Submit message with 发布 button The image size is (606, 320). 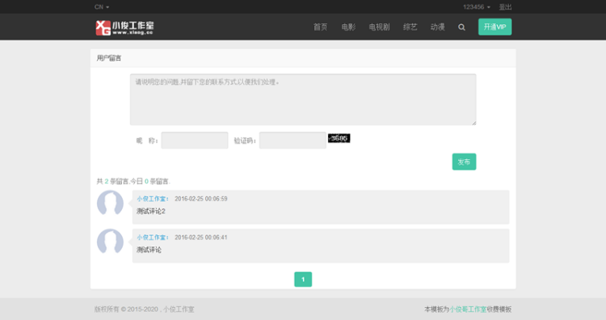coord(464,162)
